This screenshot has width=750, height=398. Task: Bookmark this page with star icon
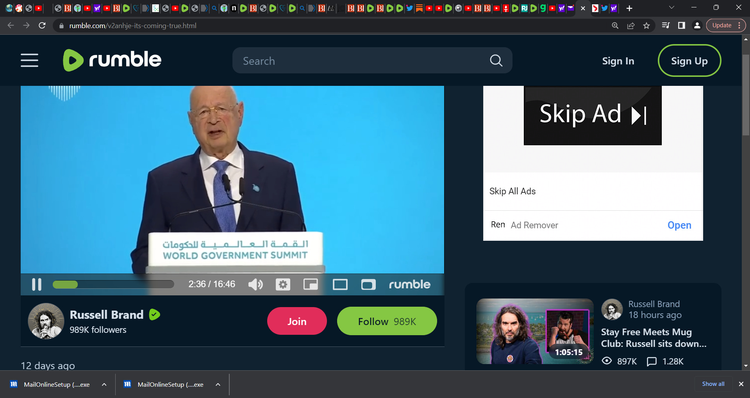click(x=646, y=25)
